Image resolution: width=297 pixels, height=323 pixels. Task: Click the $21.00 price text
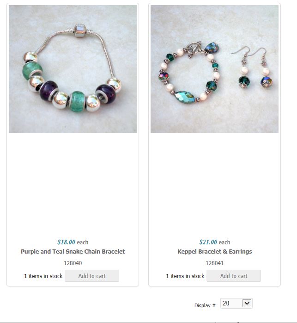click(208, 242)
